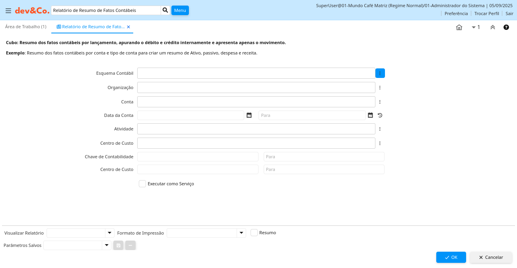Open the Trocar Perfil link

click(486, 14)
